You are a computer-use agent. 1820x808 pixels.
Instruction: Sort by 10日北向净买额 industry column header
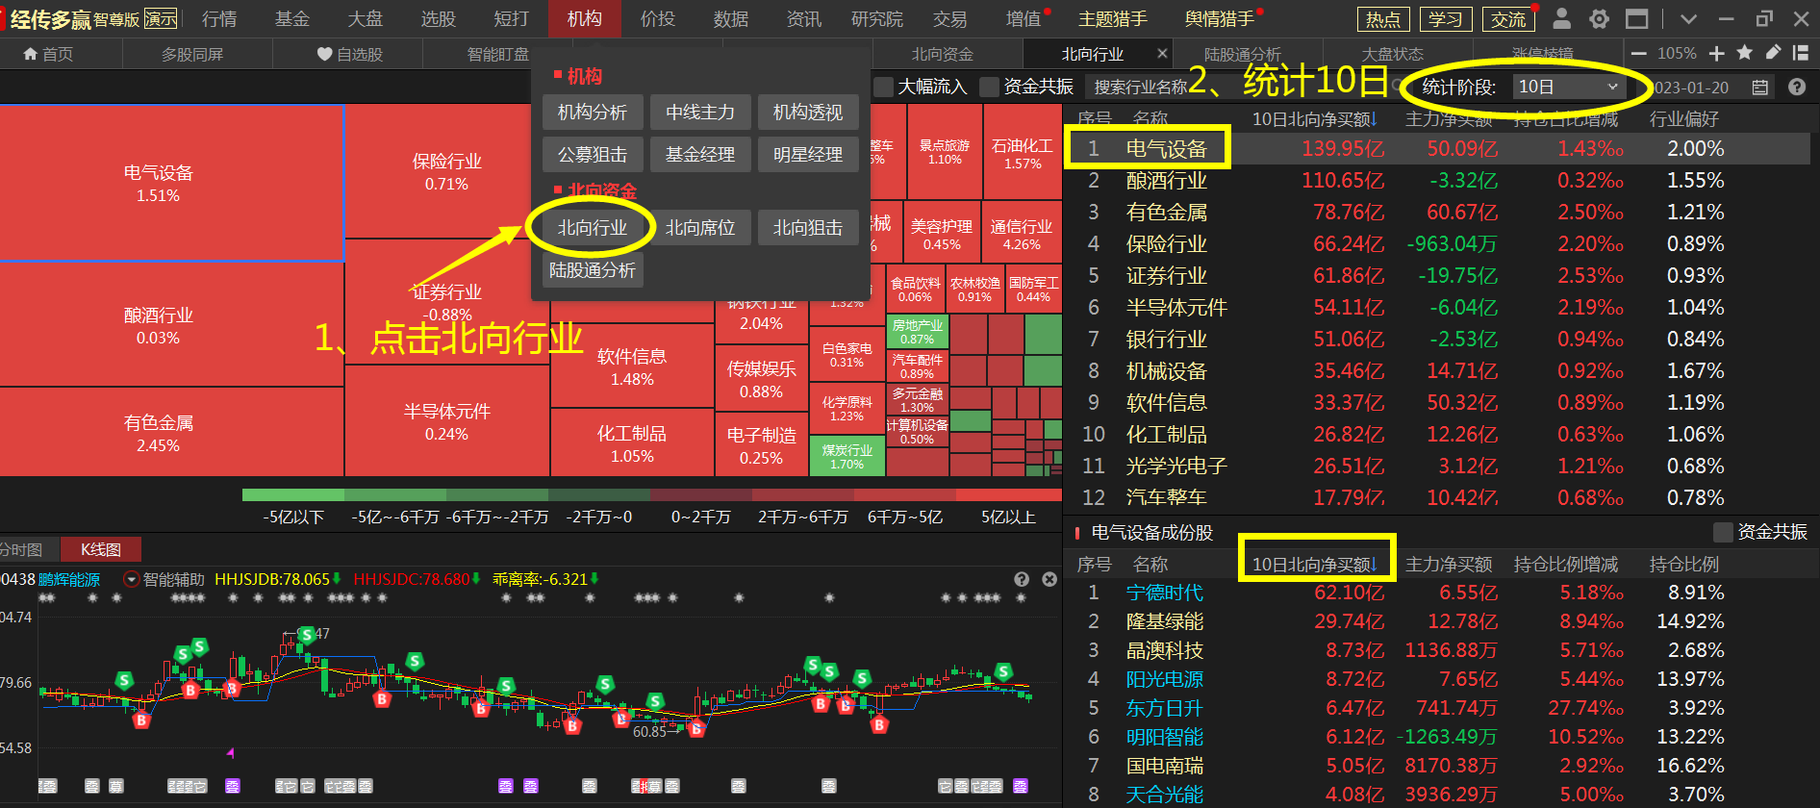[x=1314, y=119]
